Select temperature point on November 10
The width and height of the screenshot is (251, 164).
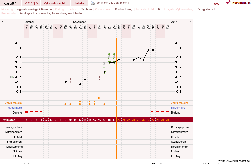(119, 60)
